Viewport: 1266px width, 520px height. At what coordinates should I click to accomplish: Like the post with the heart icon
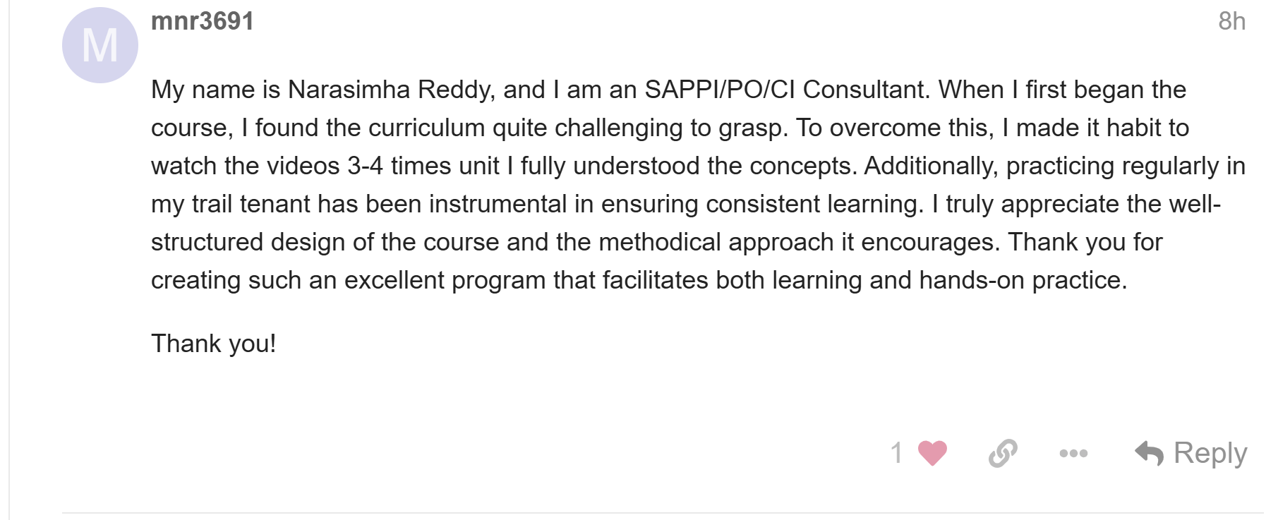pos(932,453)
